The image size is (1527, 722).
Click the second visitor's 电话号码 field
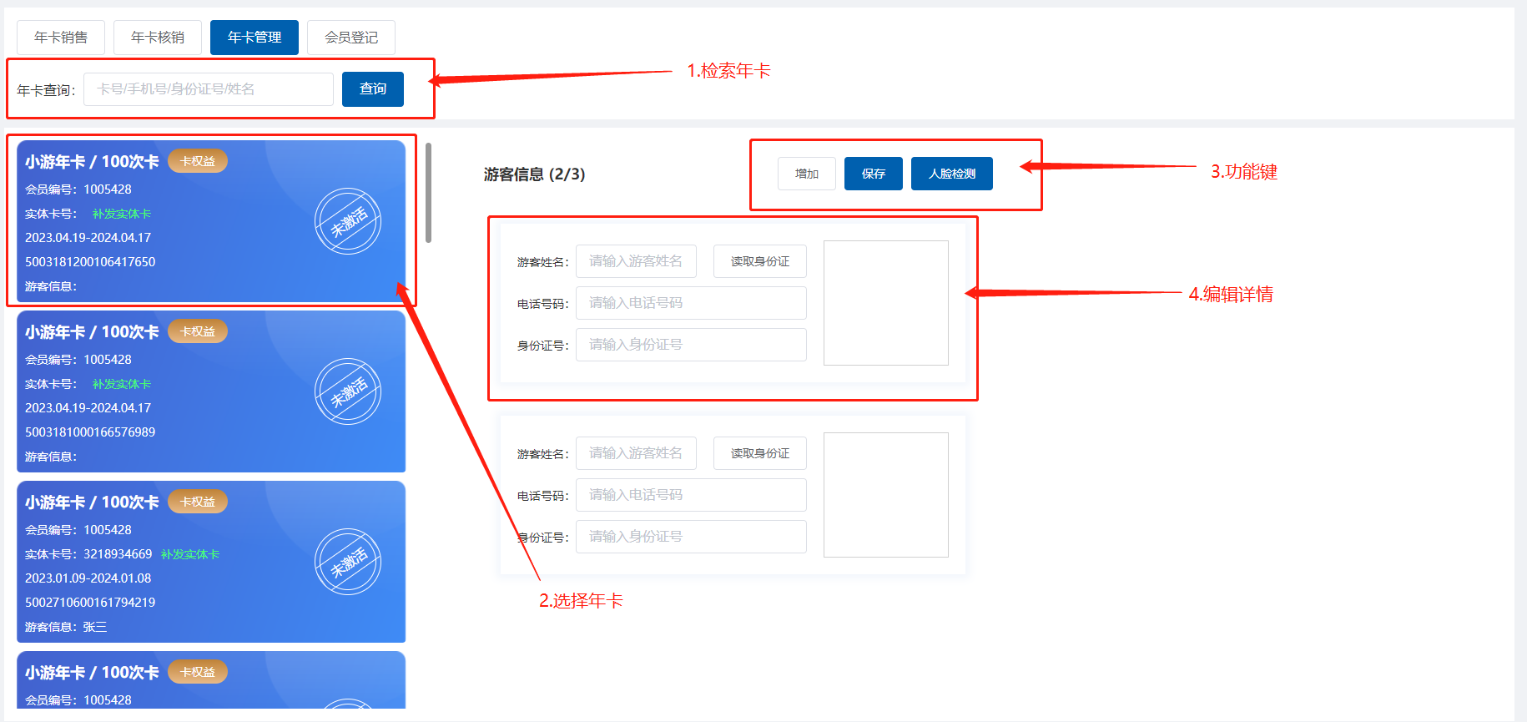tap(691, 495)
